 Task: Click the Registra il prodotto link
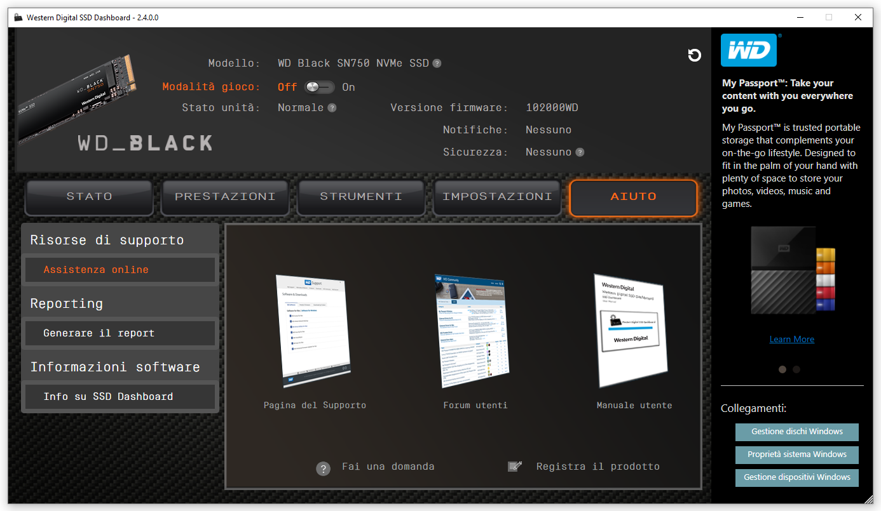[x=598, y=467]
